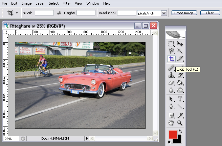The width and height of the screenshot is (222, 146).
Task: Choose the Magic Wand tool
Action: tap(180, 51)
